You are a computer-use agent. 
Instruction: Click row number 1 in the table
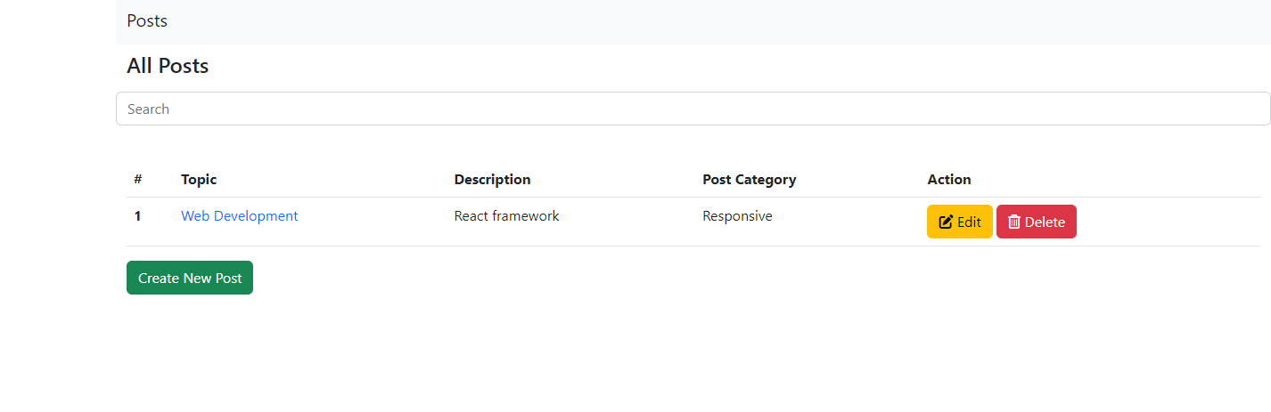pyautogui.click(x=138, y=216)
